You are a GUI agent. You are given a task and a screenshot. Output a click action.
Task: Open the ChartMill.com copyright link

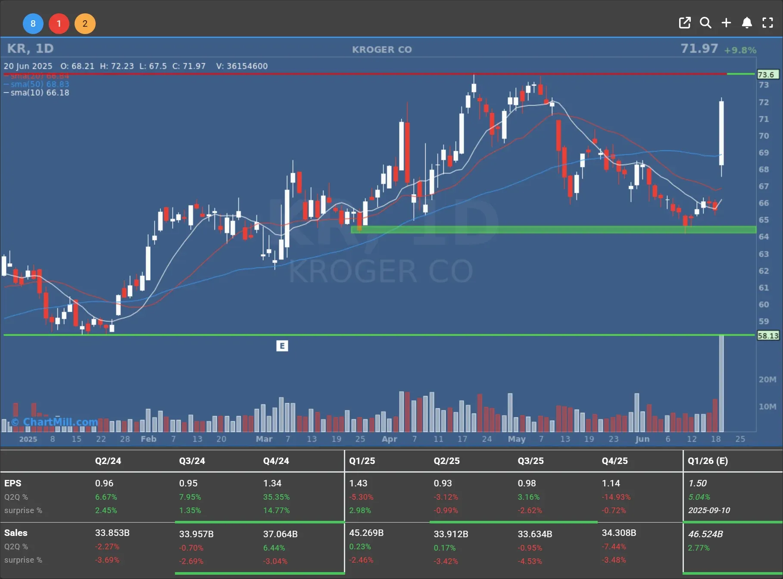(55, 422)
